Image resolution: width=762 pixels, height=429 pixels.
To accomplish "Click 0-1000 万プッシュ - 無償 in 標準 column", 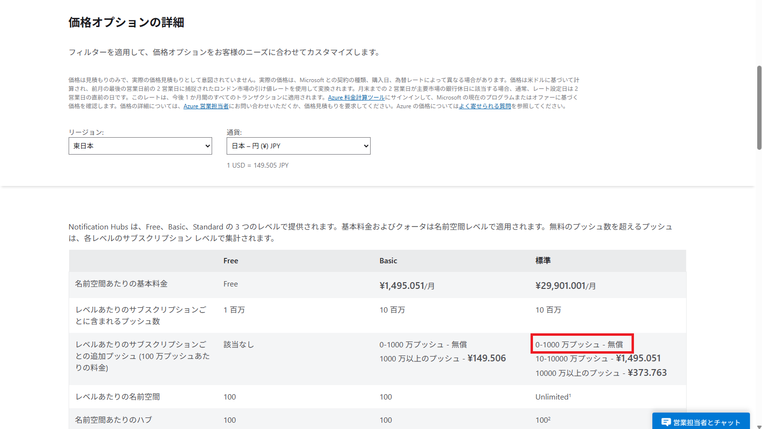I will coord(579,345).
